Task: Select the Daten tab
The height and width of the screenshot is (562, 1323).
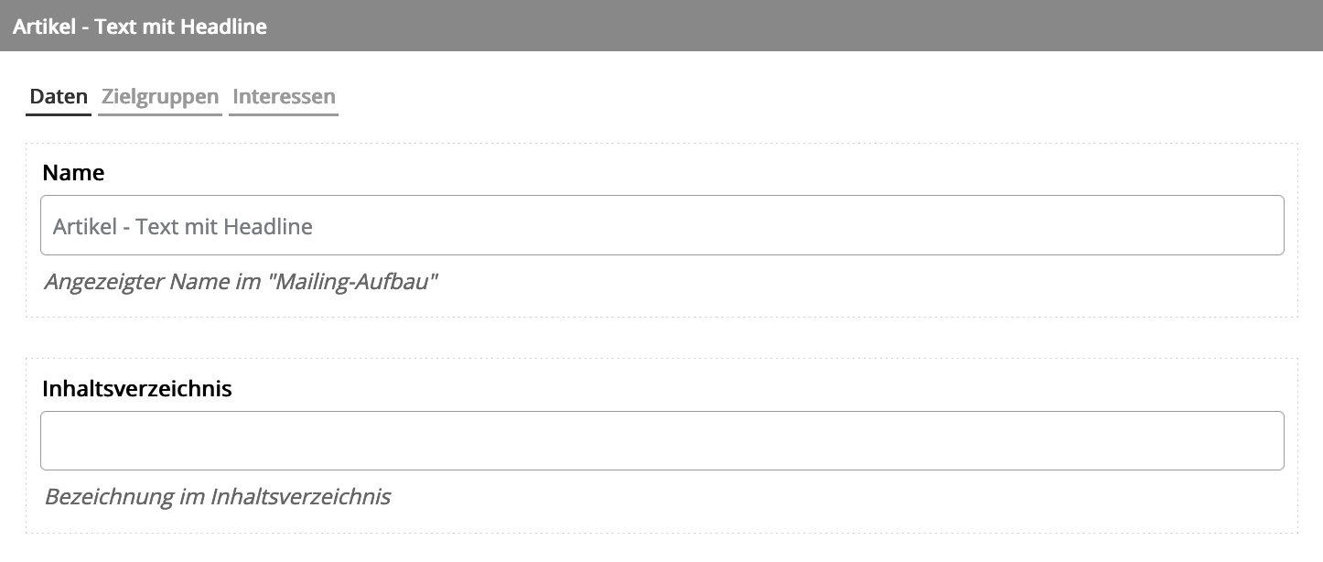Action: 59,97
